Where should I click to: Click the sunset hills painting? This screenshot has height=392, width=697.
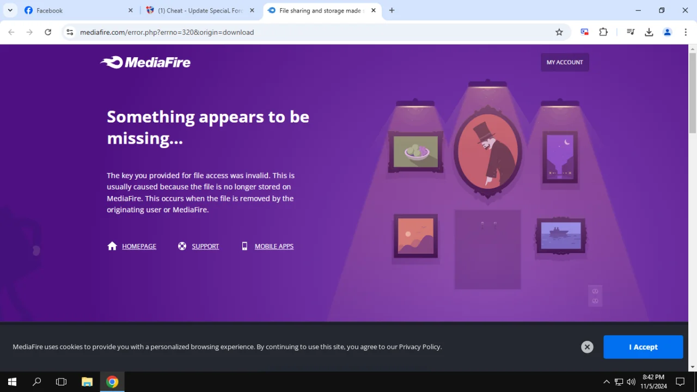[x=415, y=236]
